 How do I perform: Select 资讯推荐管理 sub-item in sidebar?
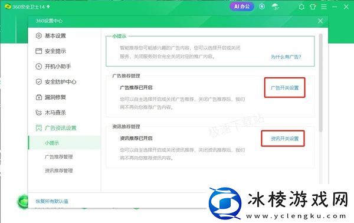pyautogui.click(x=58, y=170)
